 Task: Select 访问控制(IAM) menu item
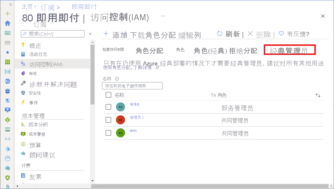52,64
